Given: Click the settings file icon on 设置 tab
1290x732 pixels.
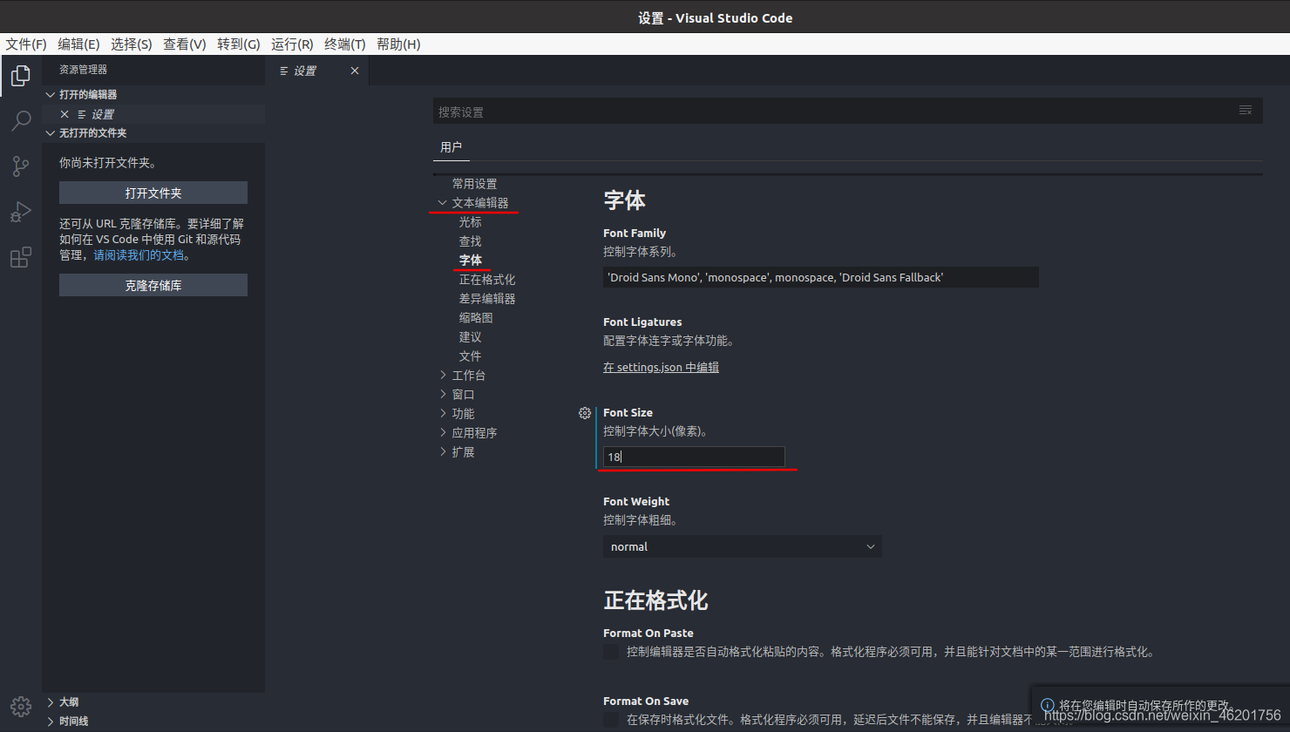Looking at the screenshot, I should [x=284, y=71].
